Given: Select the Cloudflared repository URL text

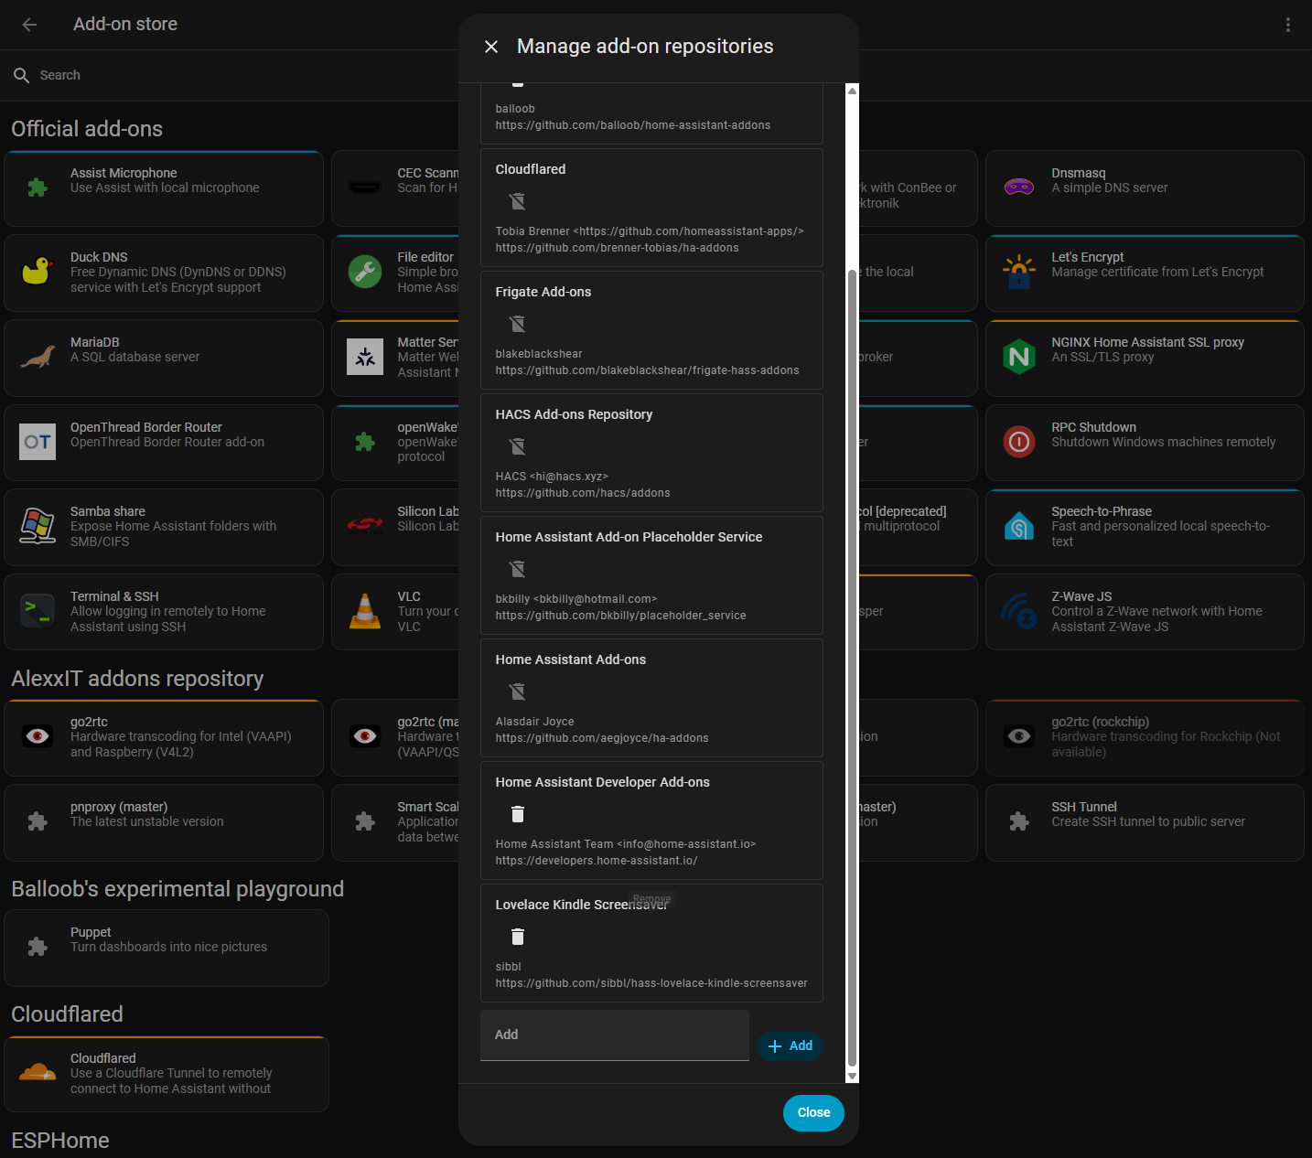Looking at the screenshot, I should pyautogui.click(x=617, y=248).
